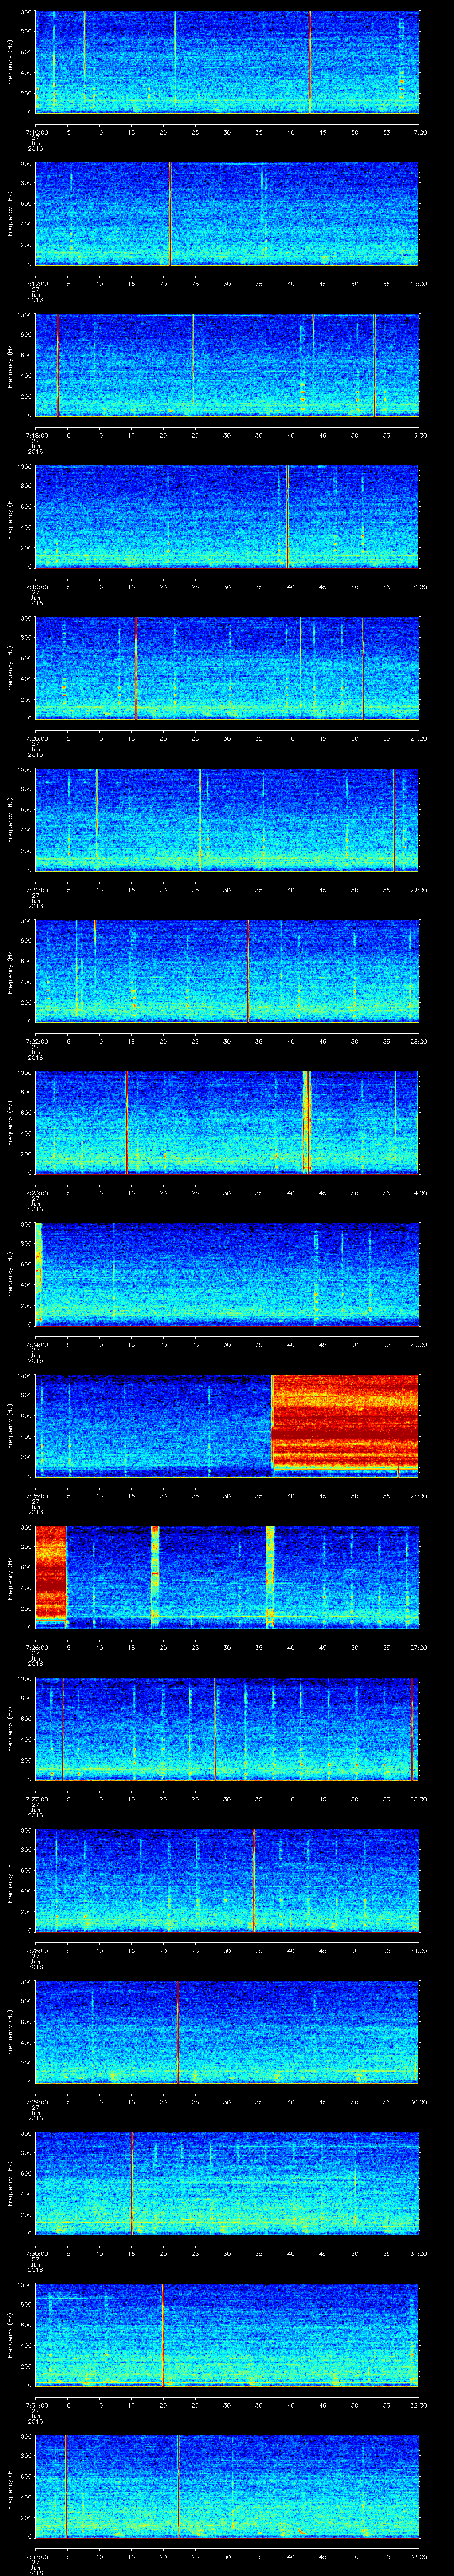
Task: Click the 30:00 end time label
Action: point(418,2102)
